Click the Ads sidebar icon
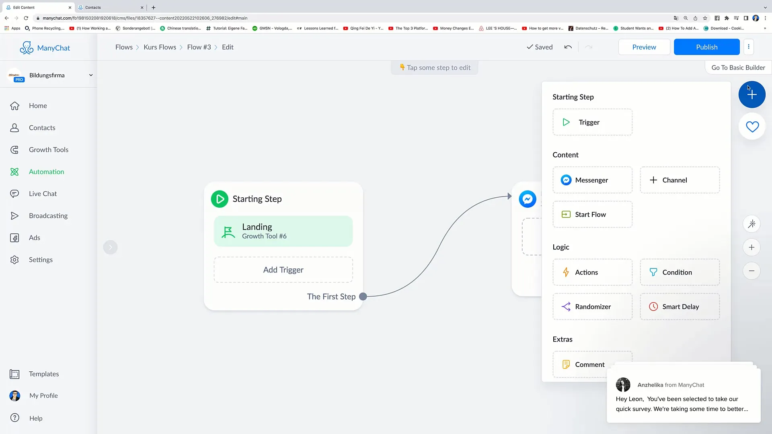The width and height of the screenshot is (772, 434). [x=14, y=238]
